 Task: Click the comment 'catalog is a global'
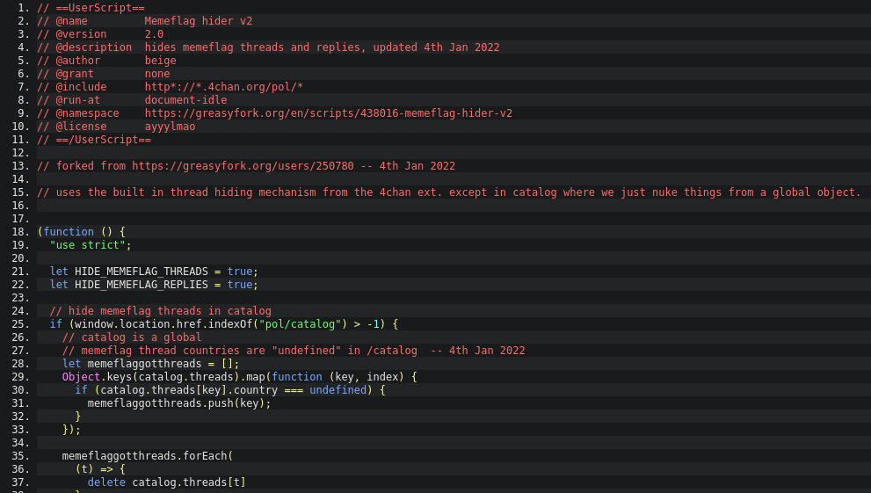click(x=132, y=337)
